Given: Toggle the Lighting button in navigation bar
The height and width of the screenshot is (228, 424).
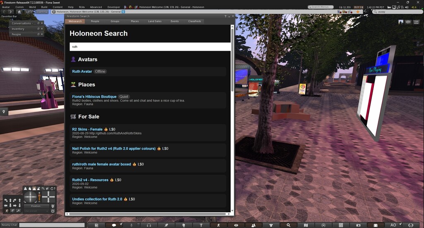Looking at the screenshot, I should tap(42, 12).
